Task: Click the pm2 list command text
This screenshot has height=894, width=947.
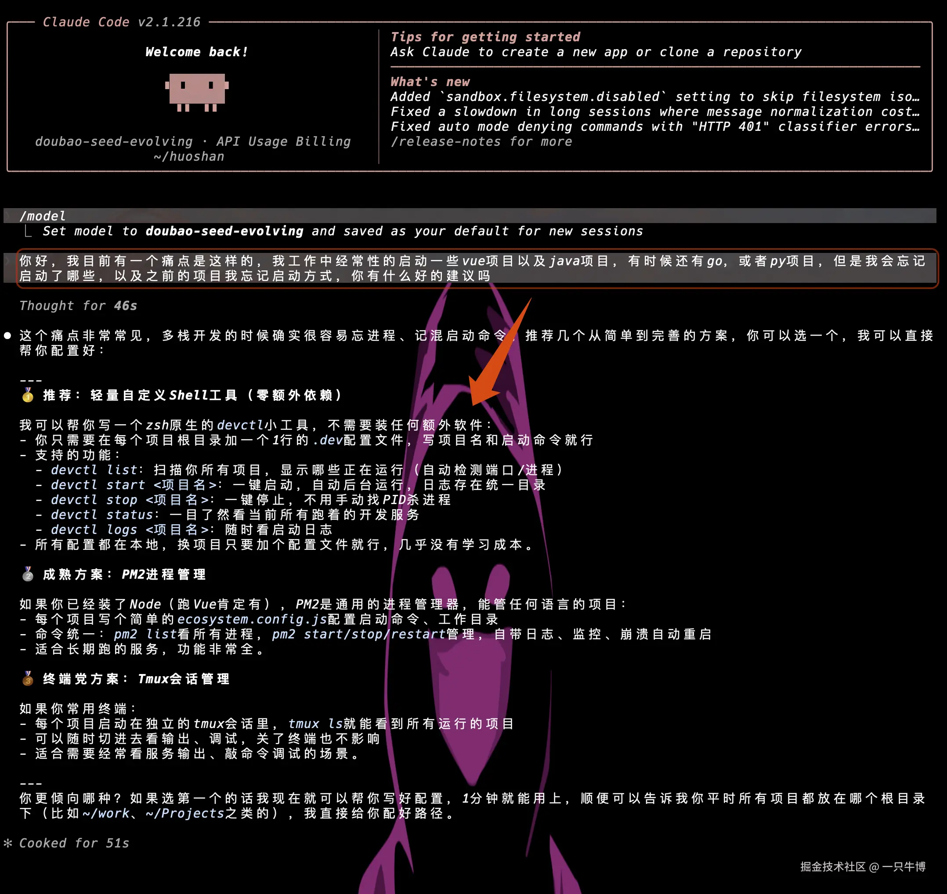Action: point(145,634)
